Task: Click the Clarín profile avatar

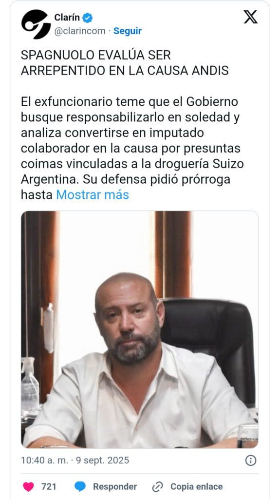Action: 36,24
